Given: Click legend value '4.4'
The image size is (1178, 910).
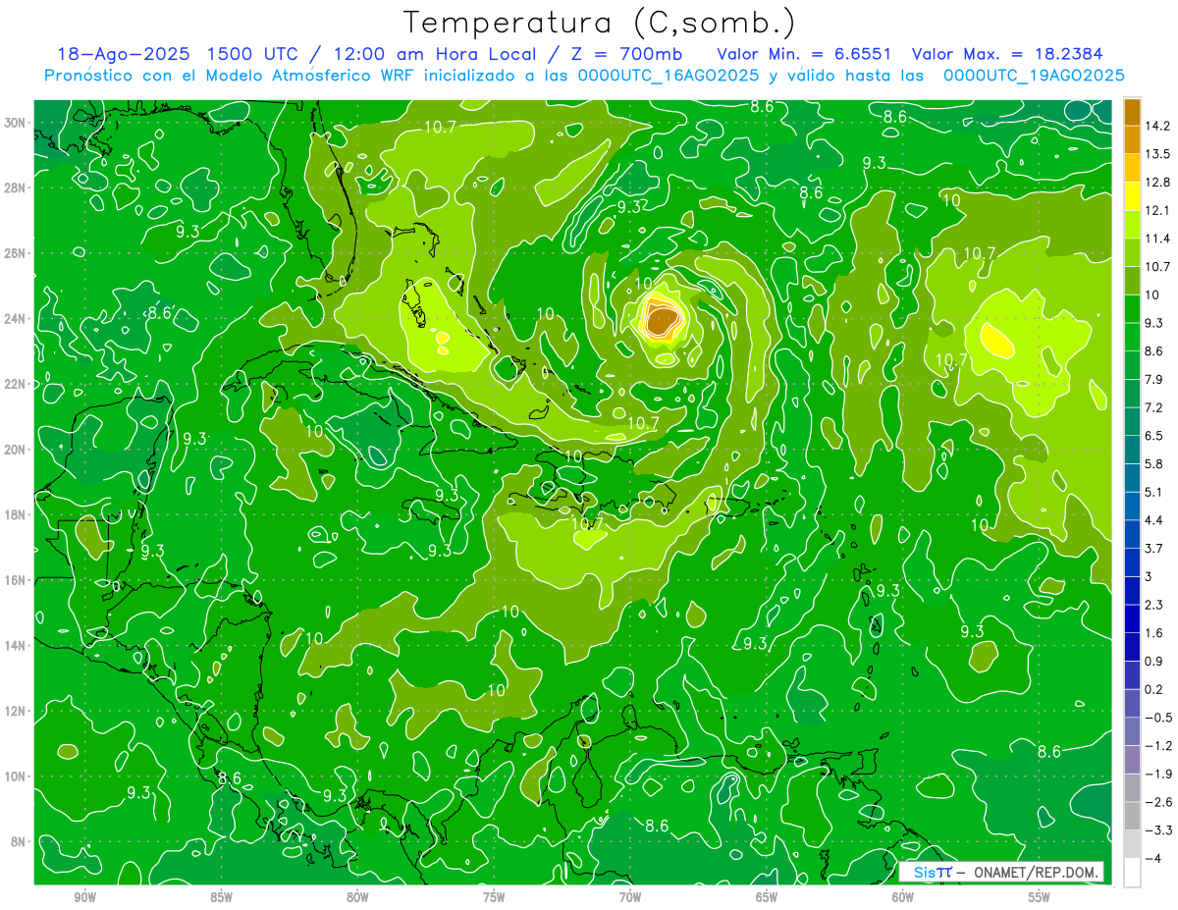Looking at the screenshot, I should (1153, 520).
